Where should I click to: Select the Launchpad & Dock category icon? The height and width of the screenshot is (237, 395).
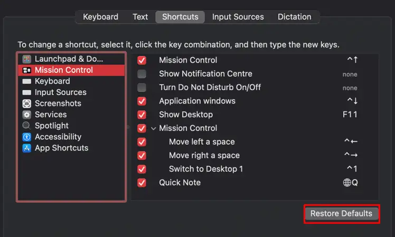27,59
